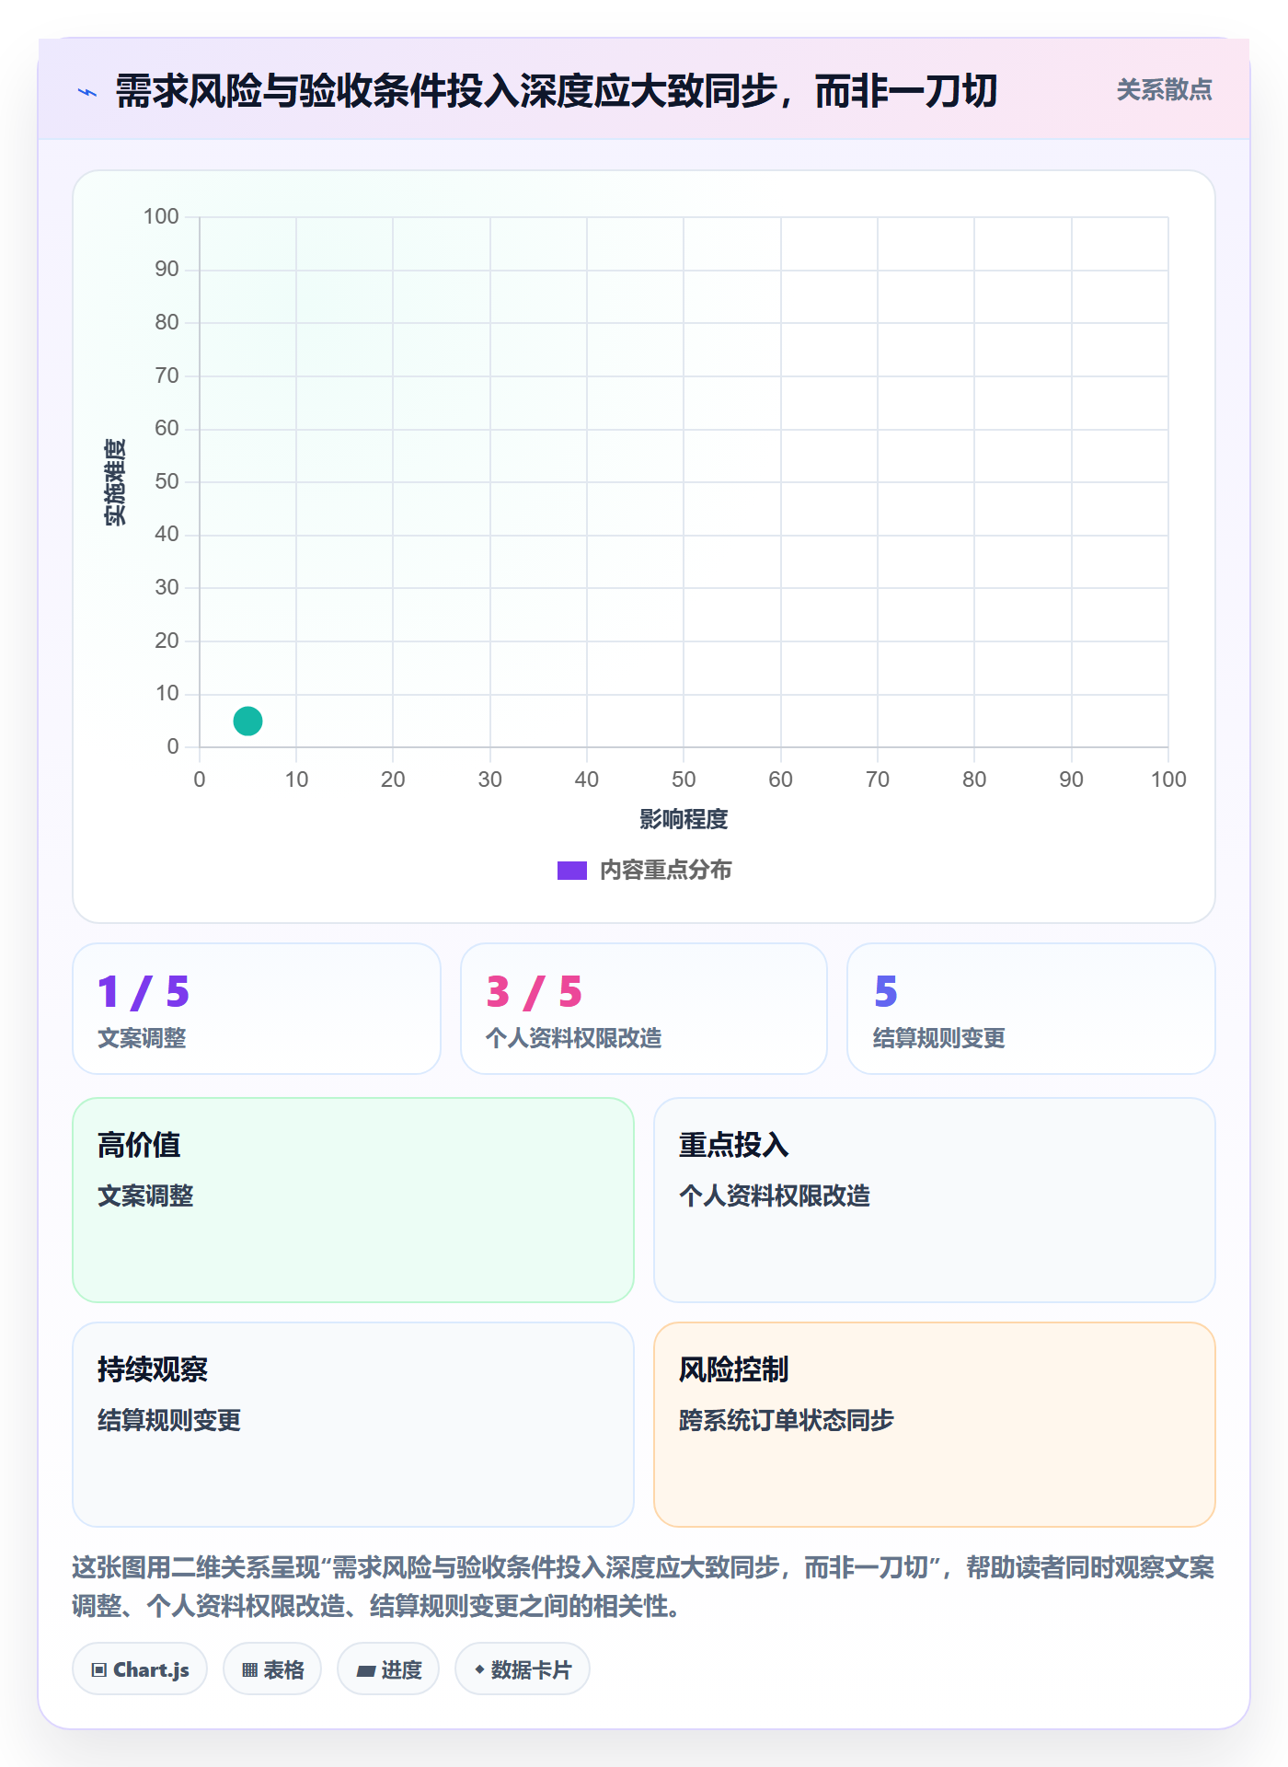1288x1767 pixels.
Task: Click the description paragraph starting 这张图用二维关系
Action: [x=644, y=1587]
